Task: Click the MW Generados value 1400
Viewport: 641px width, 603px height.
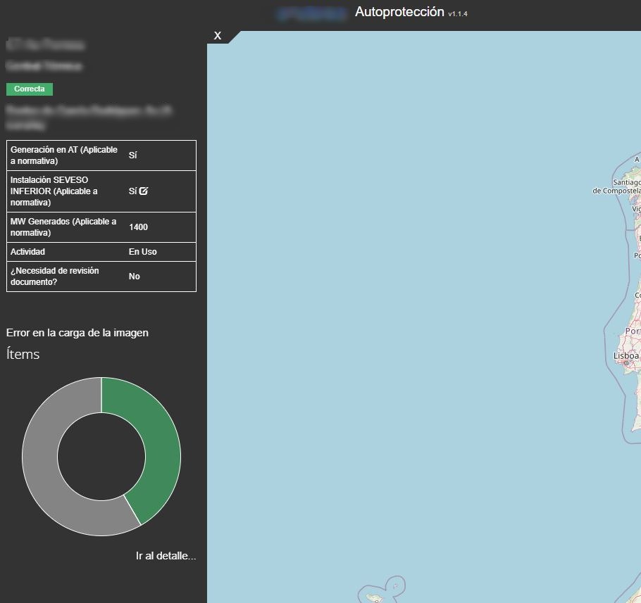Action: point(138,227)
